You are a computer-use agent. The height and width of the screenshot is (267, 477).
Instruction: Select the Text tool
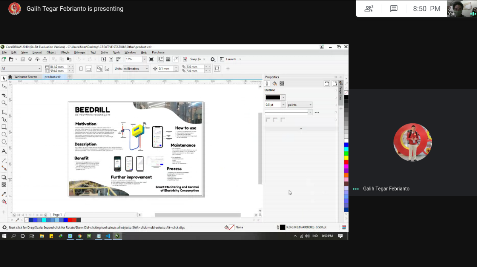tap(4, 151)
